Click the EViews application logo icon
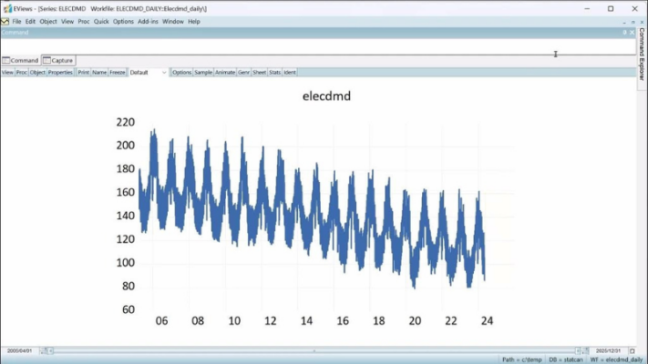Screen dimensions: 648x364 pos(5,8)
